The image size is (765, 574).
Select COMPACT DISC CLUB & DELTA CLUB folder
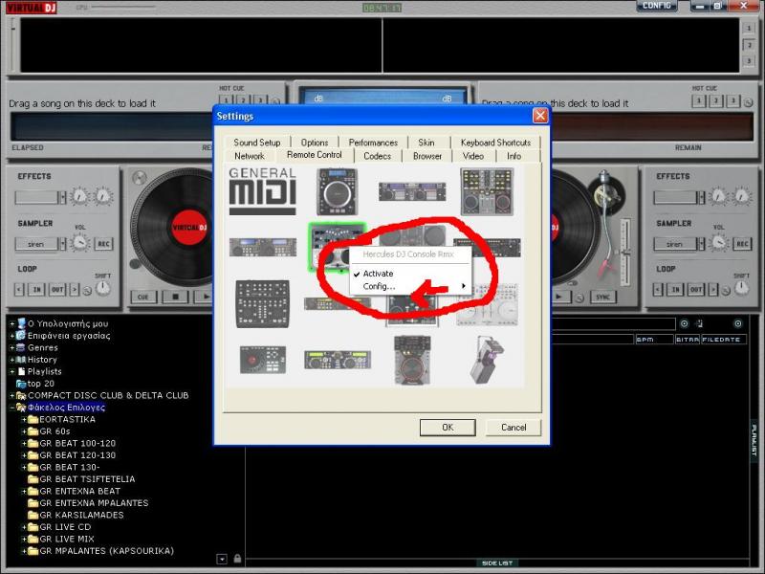click(108, 395)
